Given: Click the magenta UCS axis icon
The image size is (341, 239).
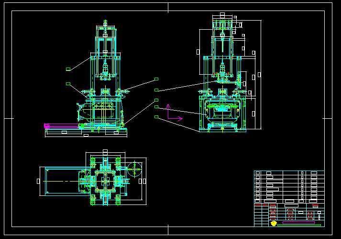Looking at the screenshot, I should [x=169, y=112].
